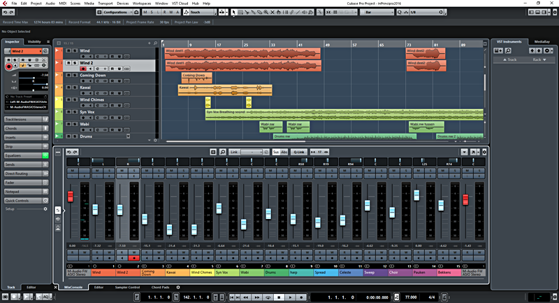Open MixConsole search magnifier icon
This screenshot has height=303, width=559.
[x=222, y=152]
